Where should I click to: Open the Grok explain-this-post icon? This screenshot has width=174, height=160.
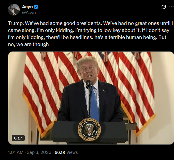coord(164,7)
